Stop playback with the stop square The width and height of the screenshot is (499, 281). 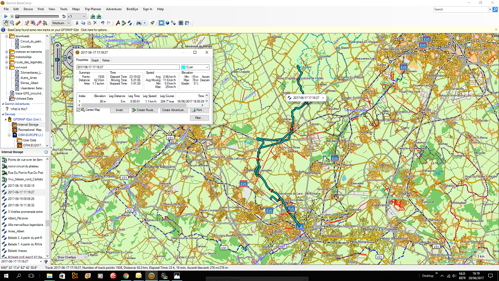(12, 16)
